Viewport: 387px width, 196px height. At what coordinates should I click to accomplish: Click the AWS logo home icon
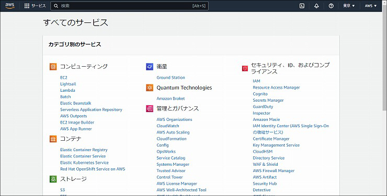(x=10, y=6)
